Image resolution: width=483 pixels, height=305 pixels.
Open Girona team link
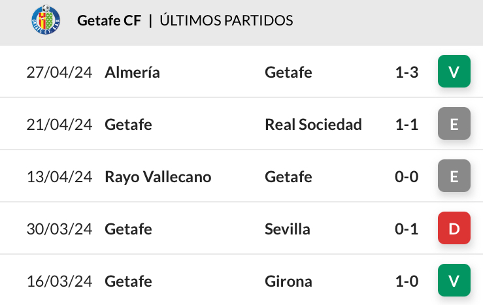coord(289,281)
